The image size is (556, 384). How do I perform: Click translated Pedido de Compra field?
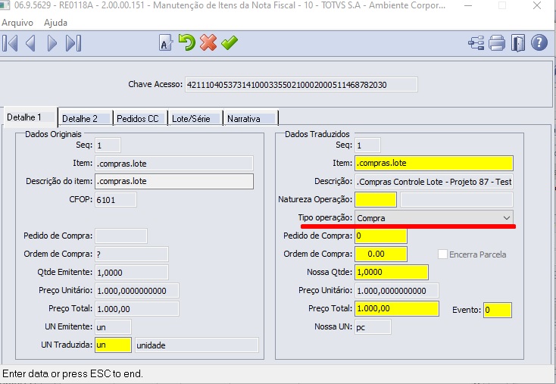381,236
